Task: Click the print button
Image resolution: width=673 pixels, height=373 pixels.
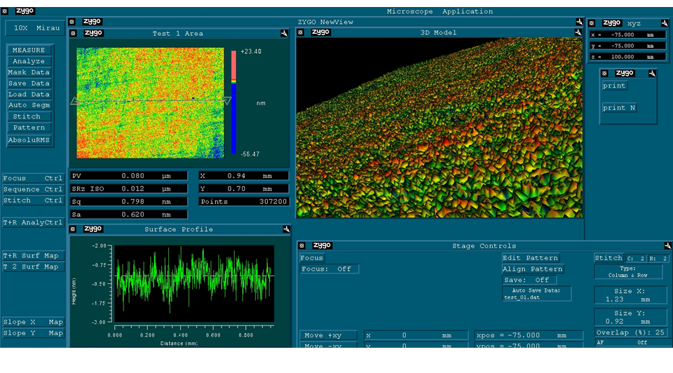Action: click(x=614, y=86)
